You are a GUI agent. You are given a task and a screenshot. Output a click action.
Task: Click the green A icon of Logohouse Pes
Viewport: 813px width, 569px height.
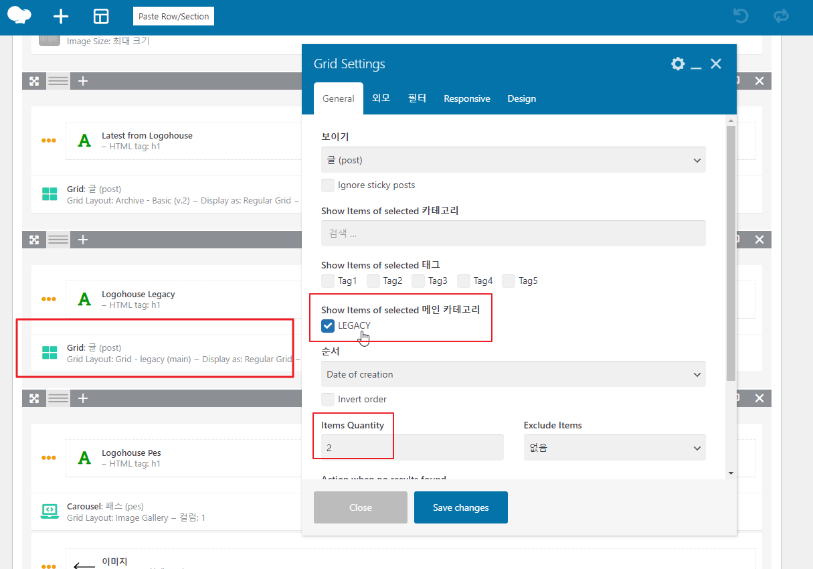[x=84, y=458]
